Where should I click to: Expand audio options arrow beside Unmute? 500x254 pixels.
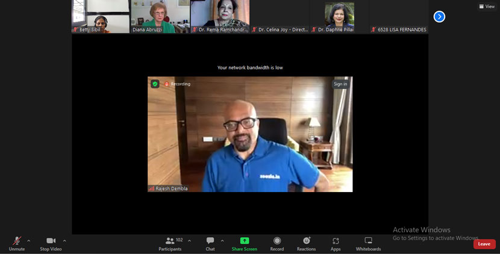point(28,241)
